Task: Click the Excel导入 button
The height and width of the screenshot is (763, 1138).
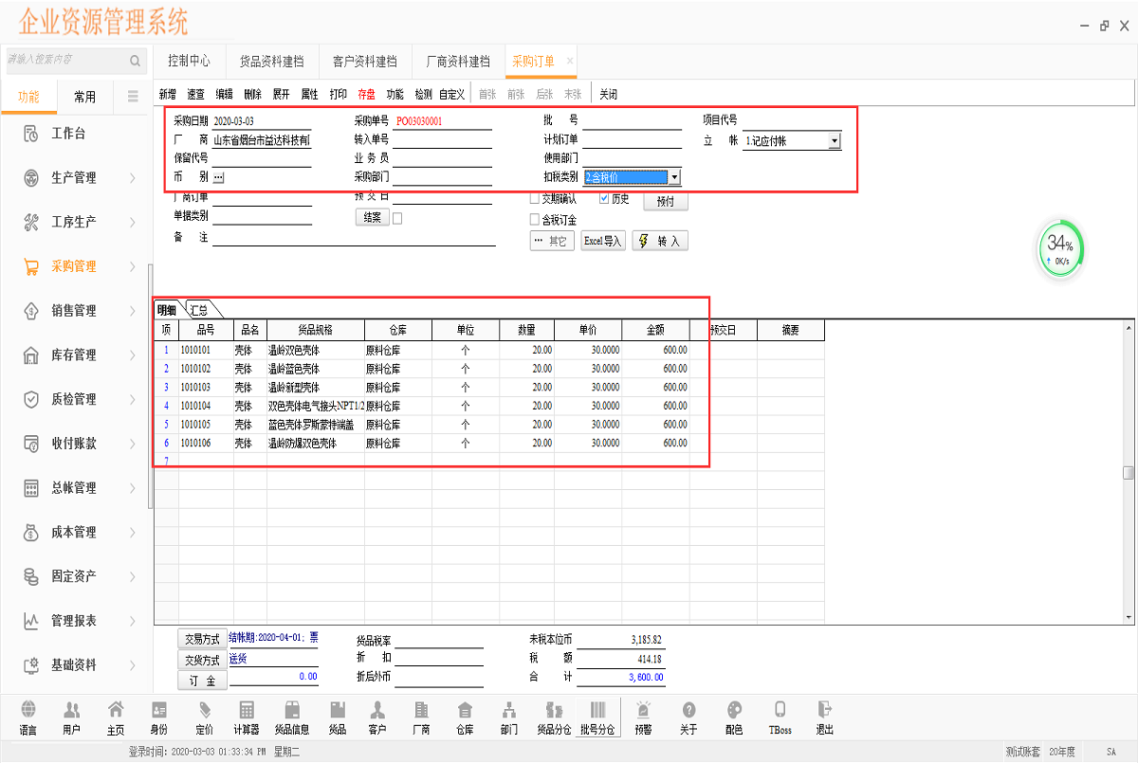Action: [x=603, y=240]
